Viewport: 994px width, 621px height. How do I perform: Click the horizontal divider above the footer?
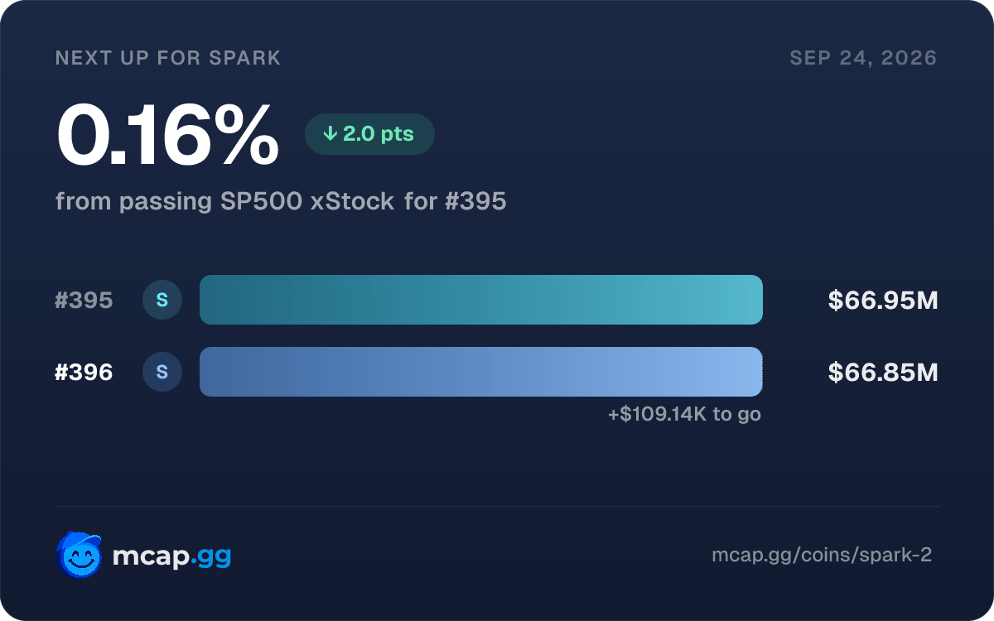point(497,506)
